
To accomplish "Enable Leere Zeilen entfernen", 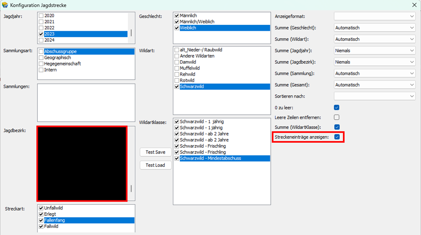I will tap(337, 117).
